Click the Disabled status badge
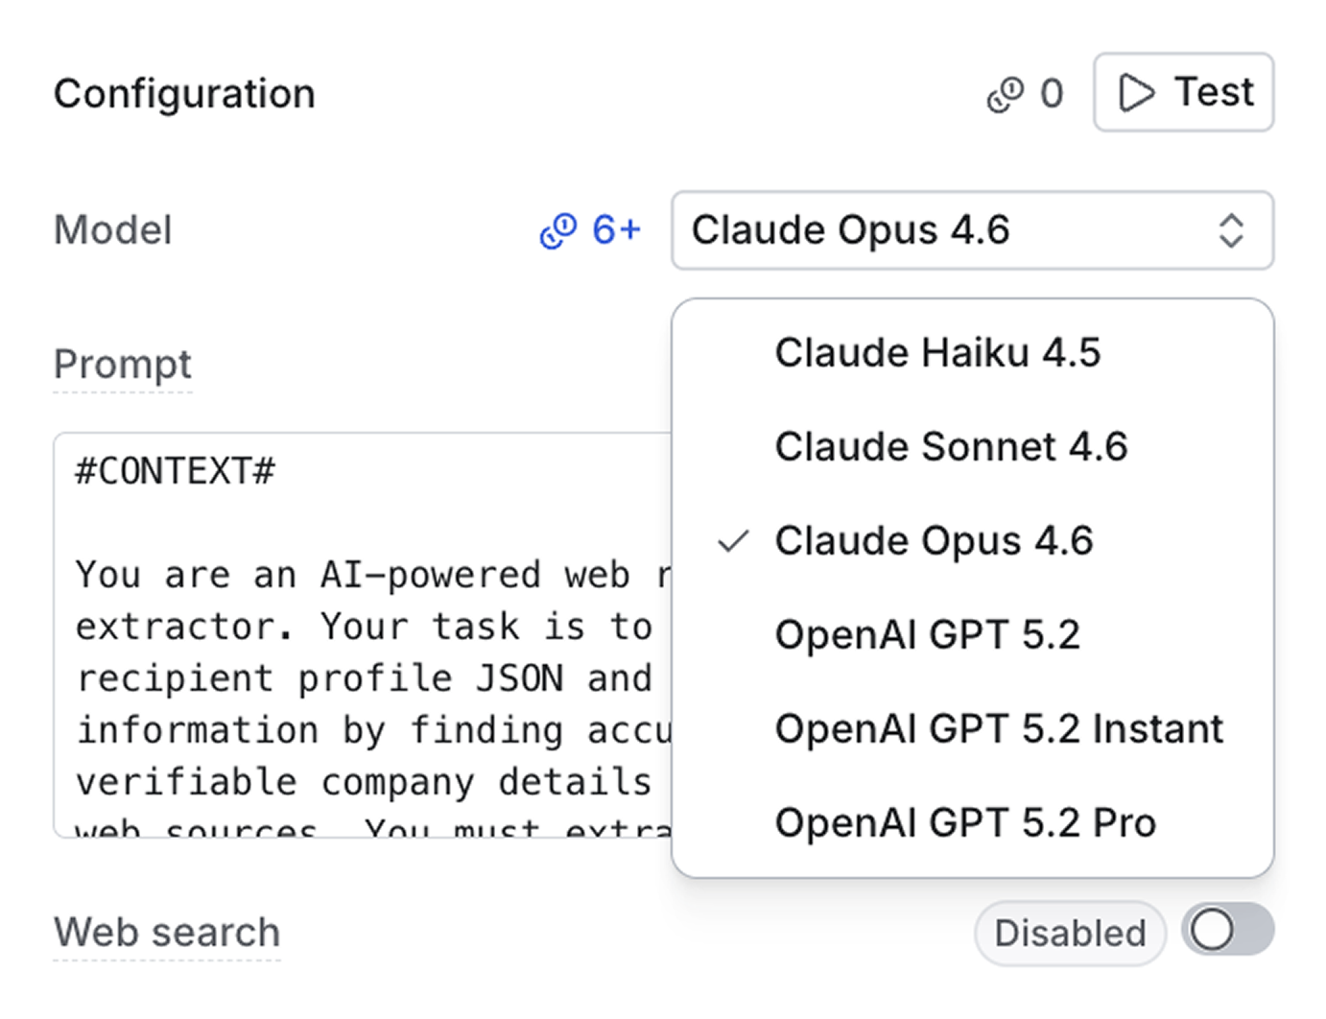 pyautogui.click(x=1070, y=933)
